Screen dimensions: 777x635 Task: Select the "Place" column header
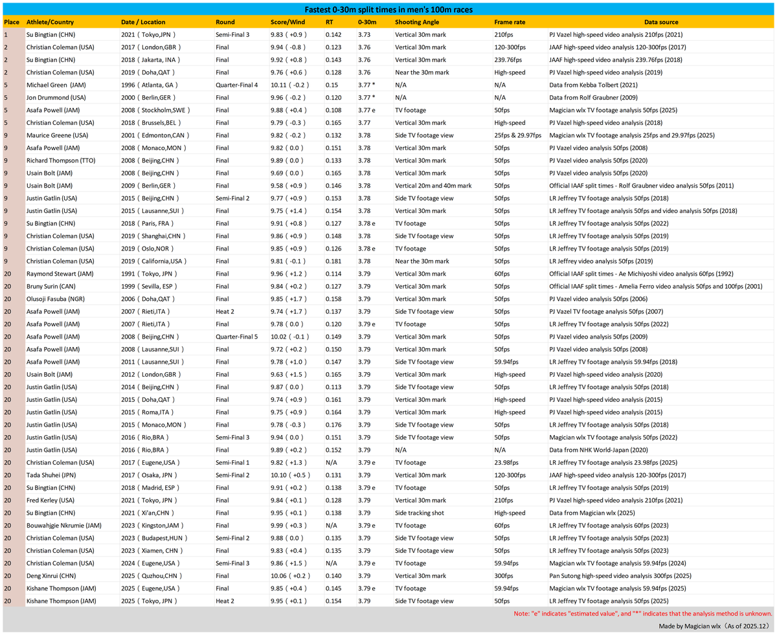(x=12, y=22)
